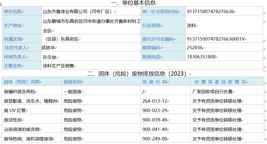
Task: Select permit number 913715007478276636001V
Action: (x=216, y=39)
